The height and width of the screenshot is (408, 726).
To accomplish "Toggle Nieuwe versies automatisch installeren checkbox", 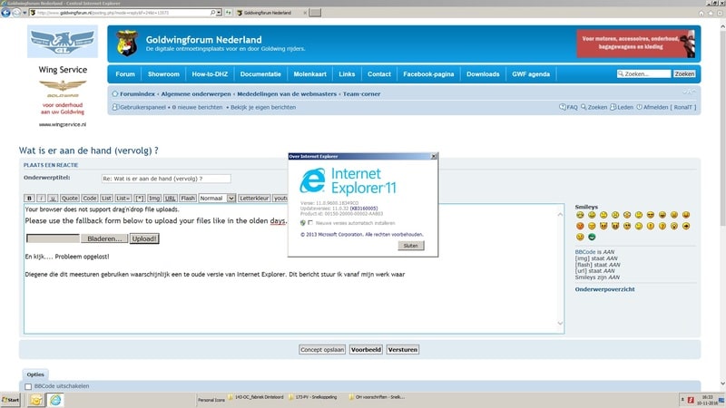I will [310, 223].
